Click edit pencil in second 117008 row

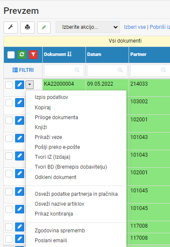coord(19,239)
